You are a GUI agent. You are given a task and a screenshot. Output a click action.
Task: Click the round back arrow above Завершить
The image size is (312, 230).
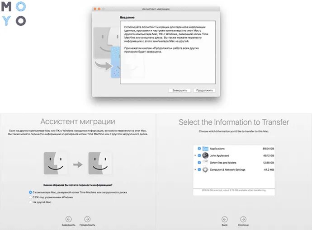click(x=68, y=219)
